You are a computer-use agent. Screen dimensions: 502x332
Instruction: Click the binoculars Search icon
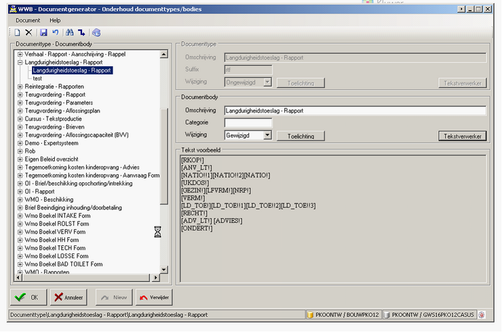pyautogui.click(x=69, y=33)
